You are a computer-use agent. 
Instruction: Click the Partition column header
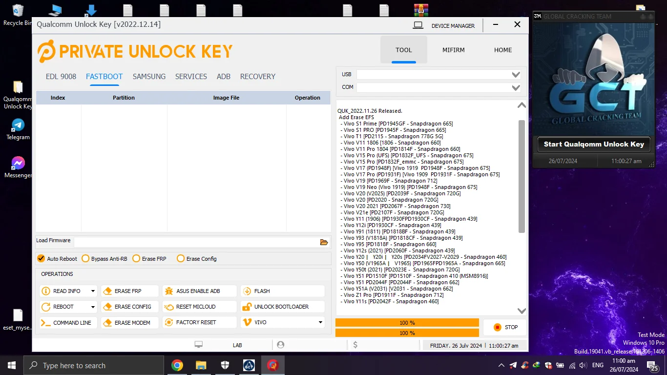pos(124,98)
